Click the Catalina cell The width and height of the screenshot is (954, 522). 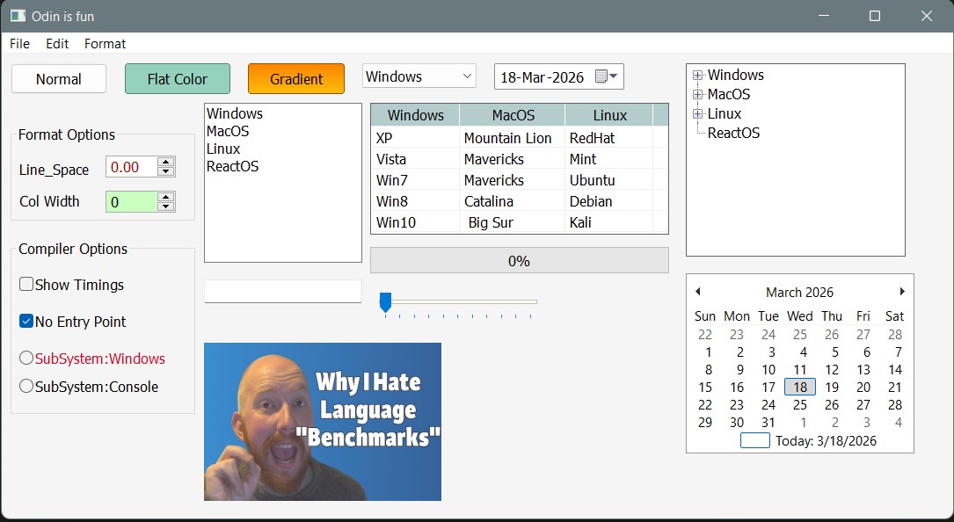(513, 201)
